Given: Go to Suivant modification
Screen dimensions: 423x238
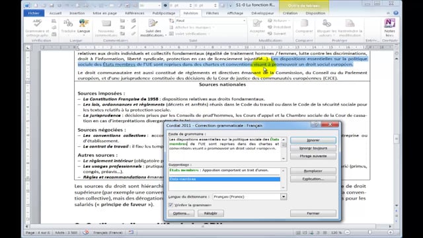Looking at the screenshot, I should [277, 34].
